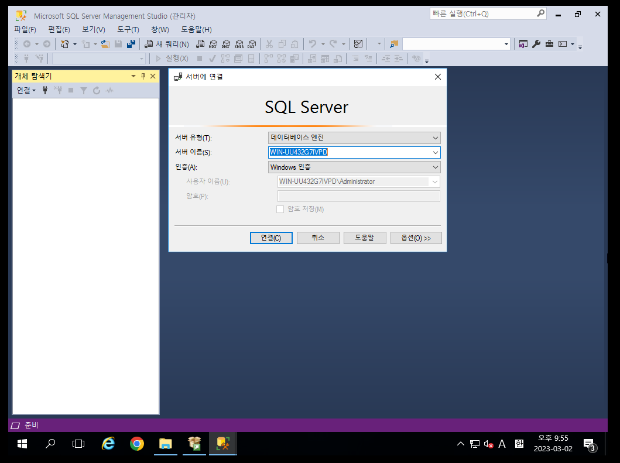The image size is (620, 463).
Task: Click the 연결(C) connect button
Action: 271,238
